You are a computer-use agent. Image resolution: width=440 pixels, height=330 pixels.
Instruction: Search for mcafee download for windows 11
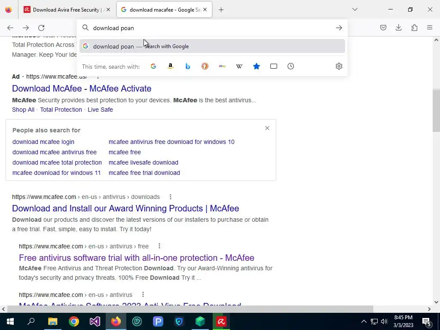tap(56, 173)
